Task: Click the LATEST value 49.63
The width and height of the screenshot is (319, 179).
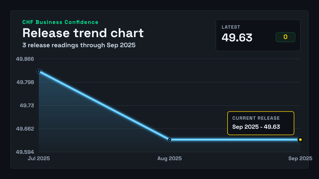Action: [x=237, y=38]
